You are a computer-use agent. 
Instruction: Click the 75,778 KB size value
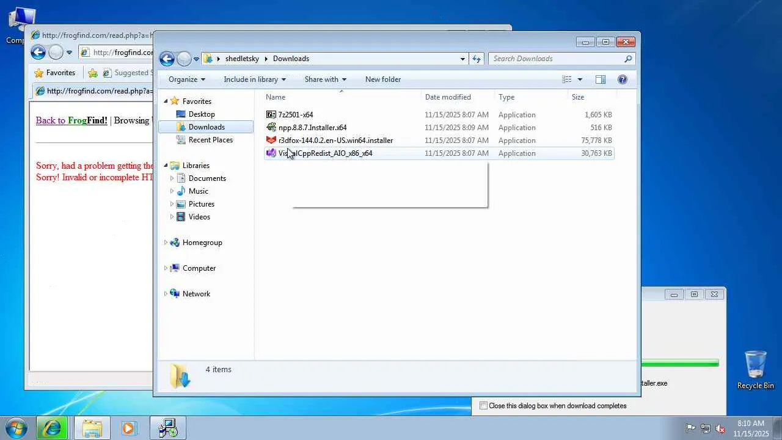point(596,141)
